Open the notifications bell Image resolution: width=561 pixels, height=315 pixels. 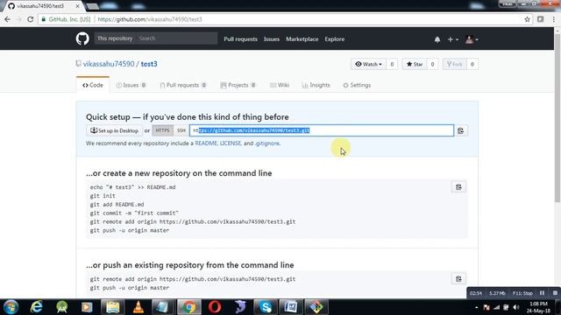[437, 39]
